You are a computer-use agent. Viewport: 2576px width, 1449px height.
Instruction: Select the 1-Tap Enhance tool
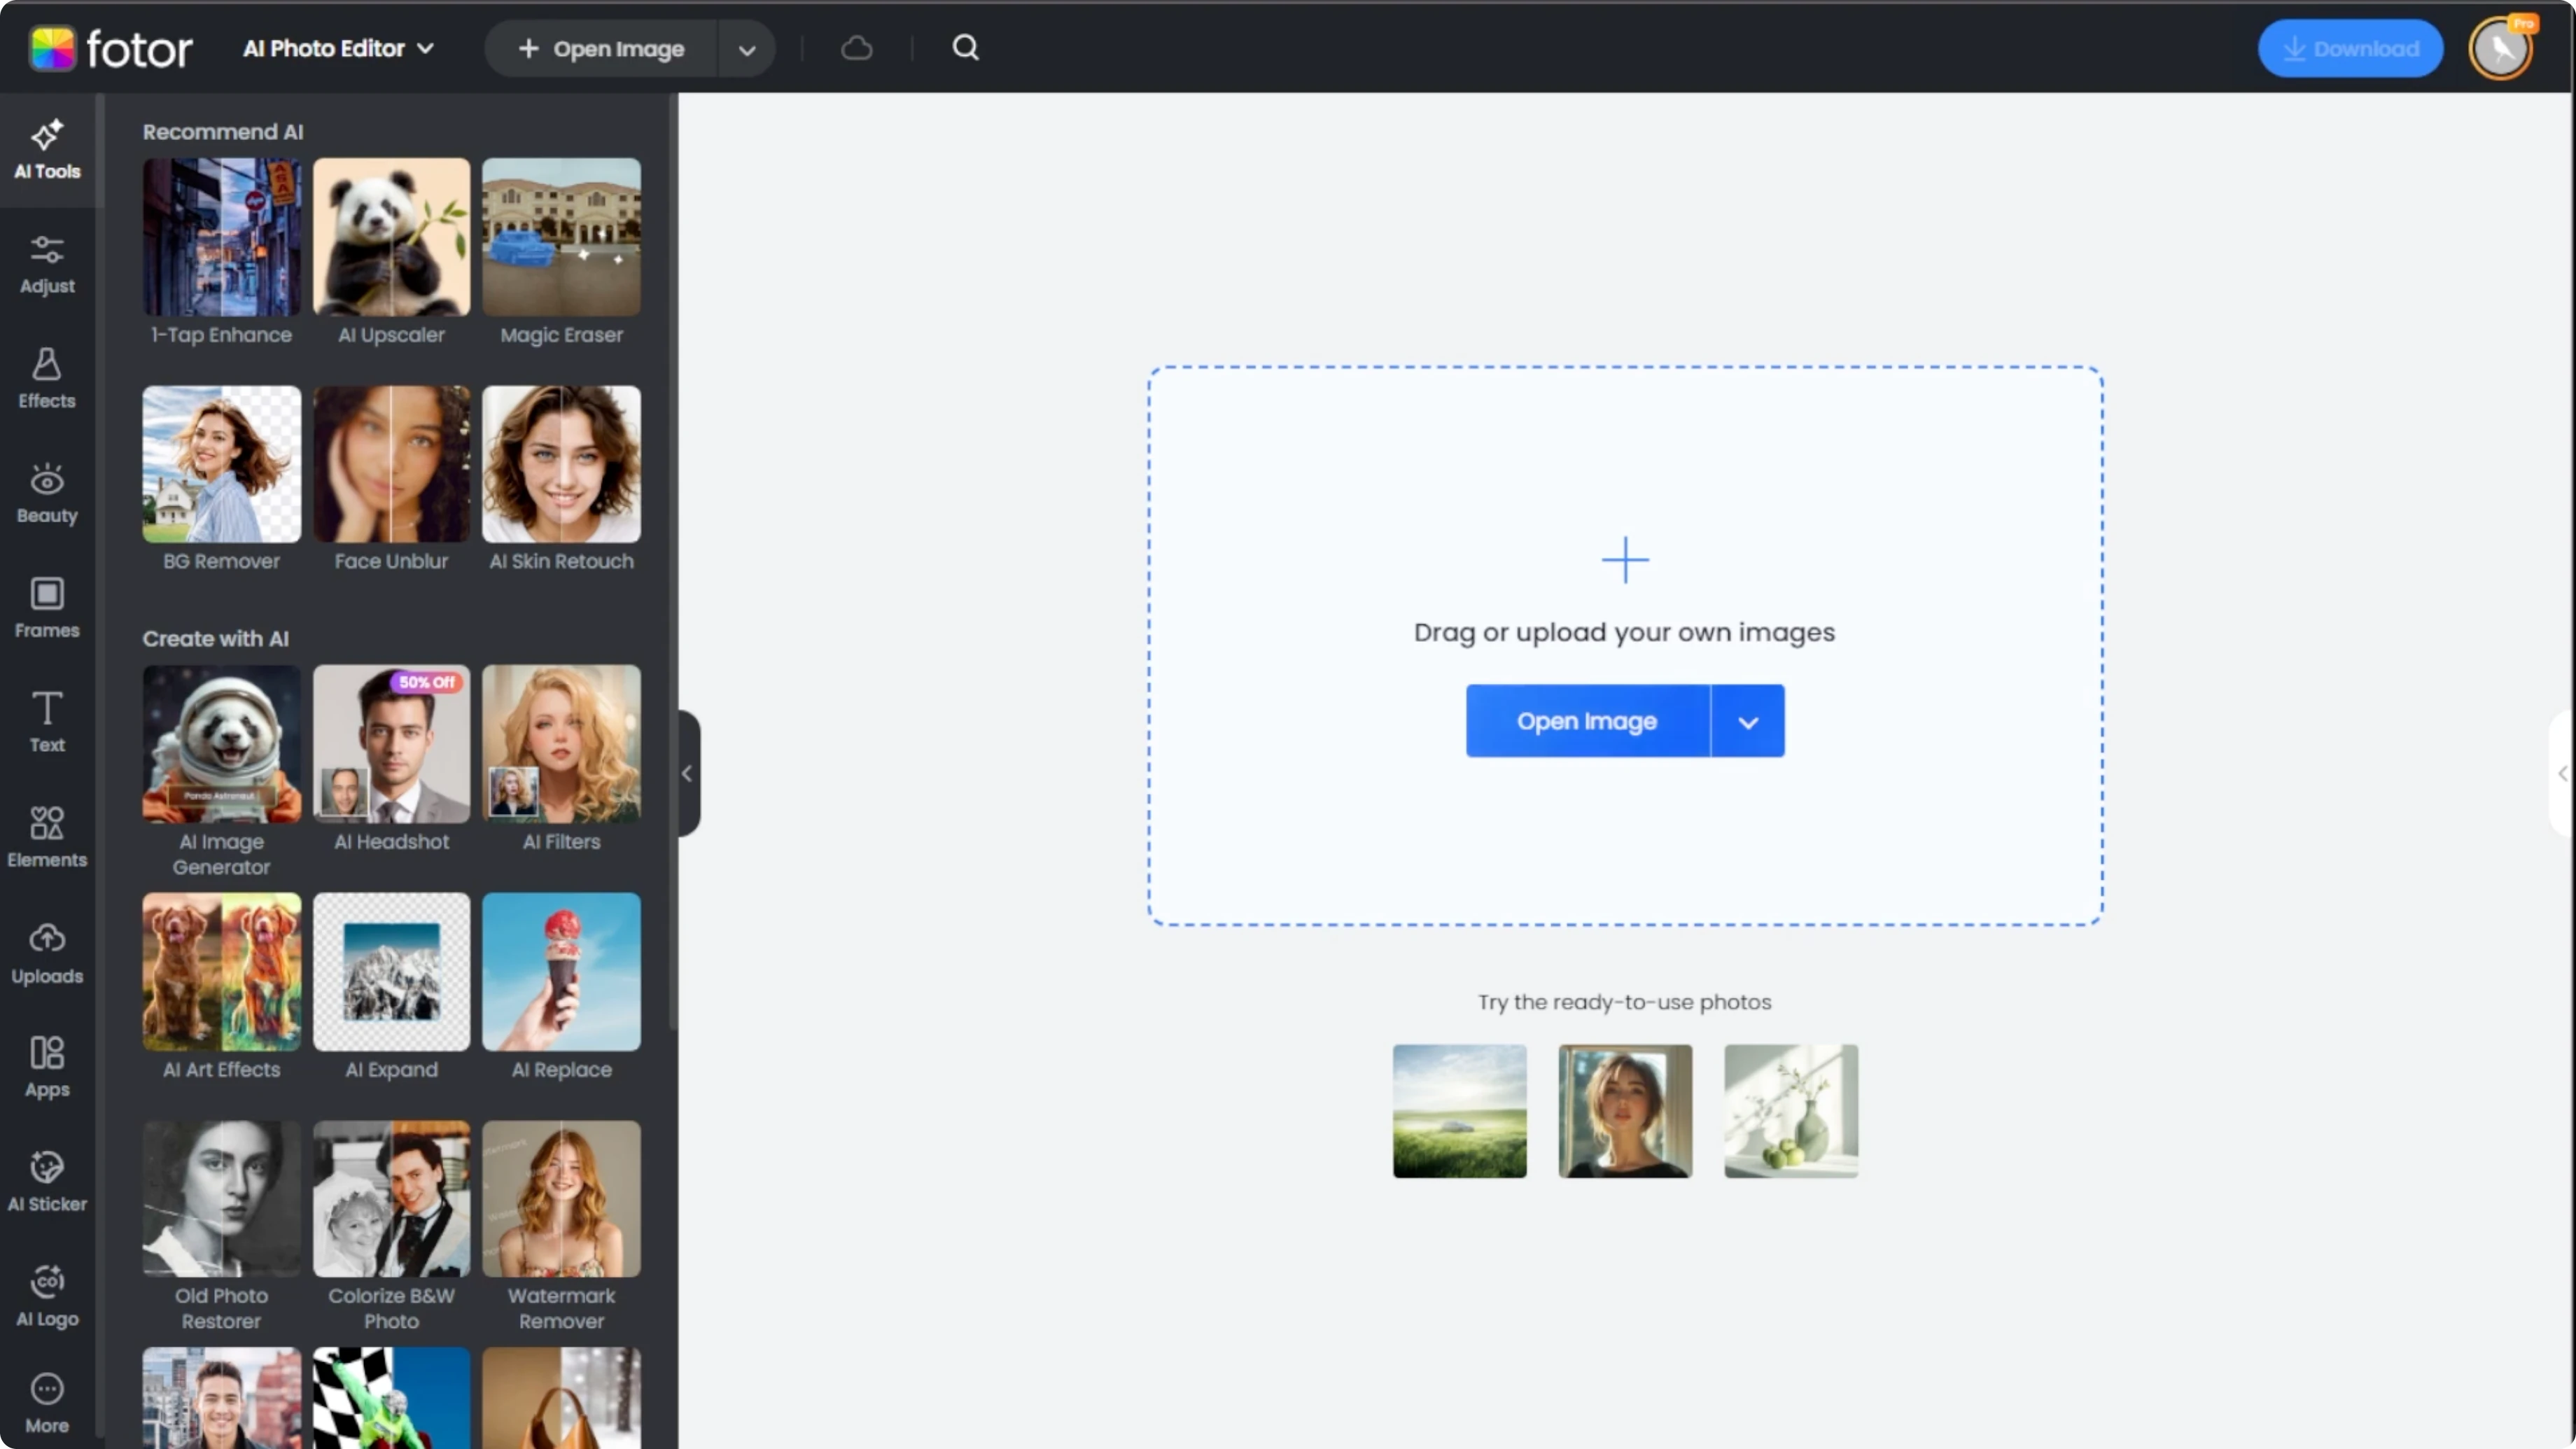pyautogui.click(x=221, y=252)
